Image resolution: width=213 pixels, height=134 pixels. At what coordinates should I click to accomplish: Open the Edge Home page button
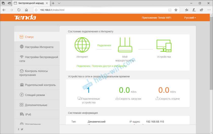pyautogui.click(x=26, y=10)
